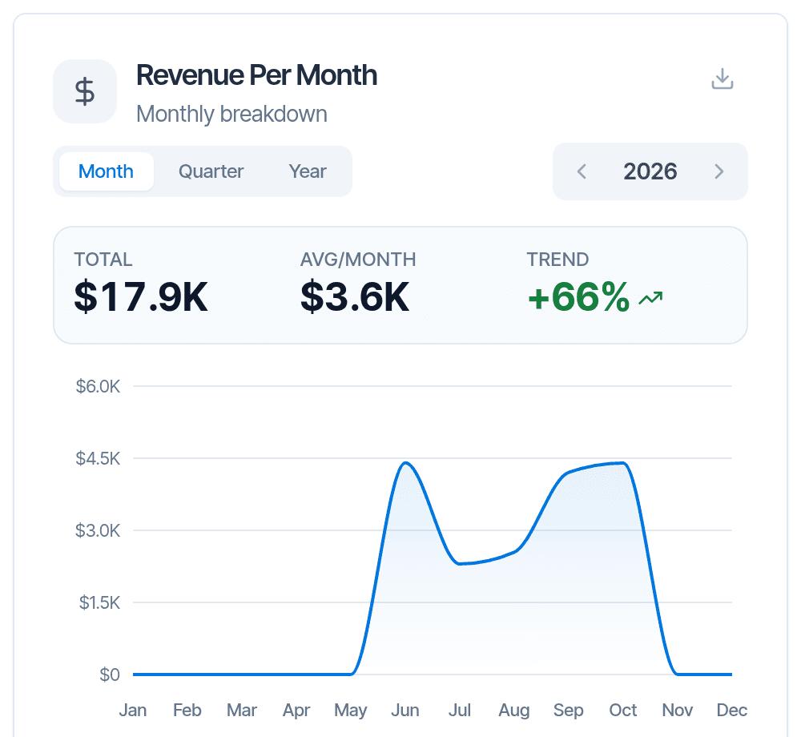Click the Monthly breakdown subtitle
Image resolution: width=801 pixels, height=737 pixels.
(231, 114)
